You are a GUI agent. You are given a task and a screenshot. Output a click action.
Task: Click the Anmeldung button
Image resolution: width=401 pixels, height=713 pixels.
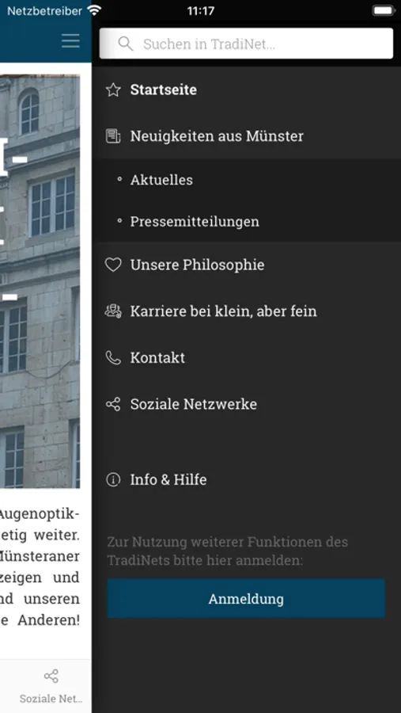pyautogui.click(x=246, y=598)
